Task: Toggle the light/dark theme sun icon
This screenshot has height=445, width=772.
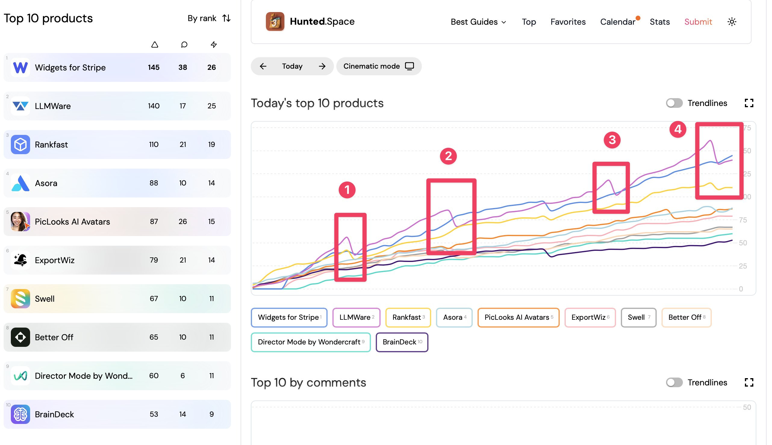Action: (x=732, y=22)
